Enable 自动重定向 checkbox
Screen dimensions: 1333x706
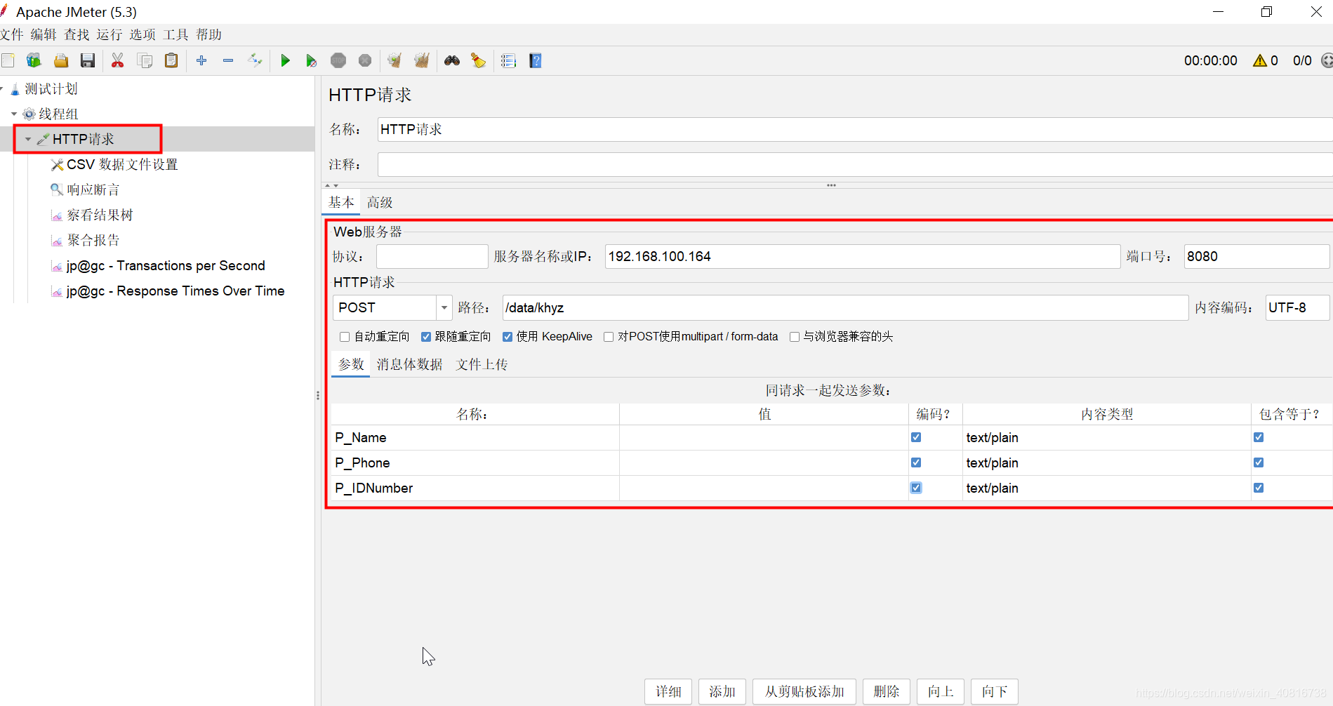[345, 337]
